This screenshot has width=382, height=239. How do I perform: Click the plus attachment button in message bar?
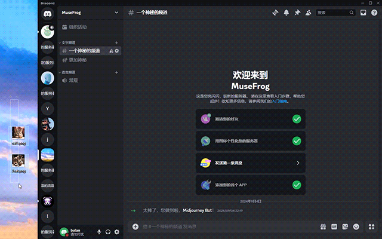135,227
